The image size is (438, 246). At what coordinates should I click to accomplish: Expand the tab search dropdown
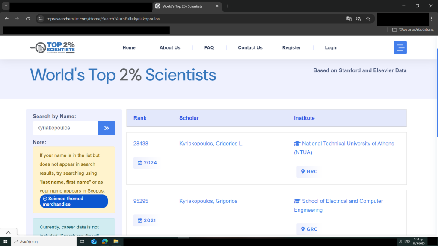(6, 6)
